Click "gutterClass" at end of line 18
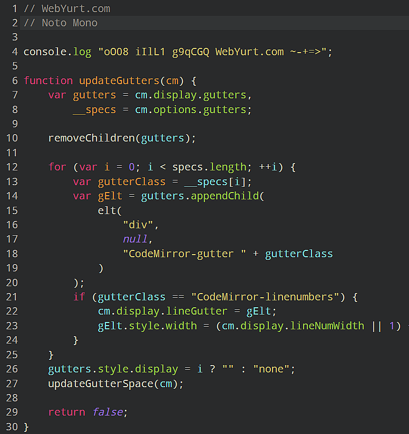The width and height of the screenshot is (409, 434). coord(299,254)
